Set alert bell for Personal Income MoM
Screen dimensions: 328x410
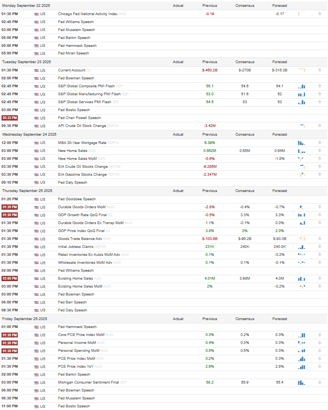[320, 342]
